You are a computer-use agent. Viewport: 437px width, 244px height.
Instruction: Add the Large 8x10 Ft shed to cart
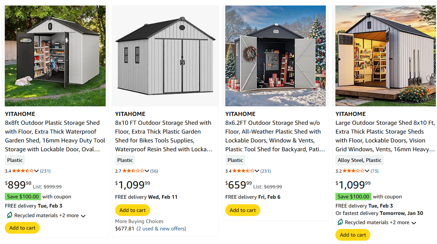353,235
